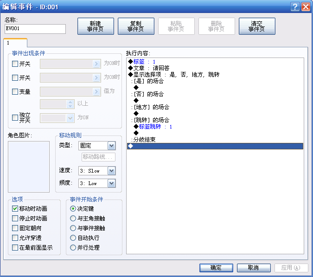Select the [地方] 的场合 branch line
Viewport: 313px width, 277px height.
[x=215, y=107]
